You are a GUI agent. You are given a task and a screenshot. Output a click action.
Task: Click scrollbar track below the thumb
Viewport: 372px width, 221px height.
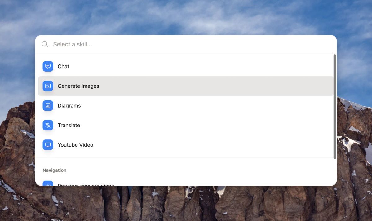pyautogui.click(x=334, y=172)
